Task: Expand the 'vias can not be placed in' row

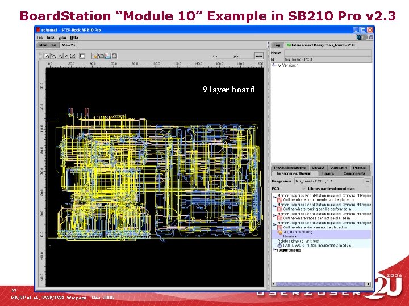Action: (x=274, y=225)
